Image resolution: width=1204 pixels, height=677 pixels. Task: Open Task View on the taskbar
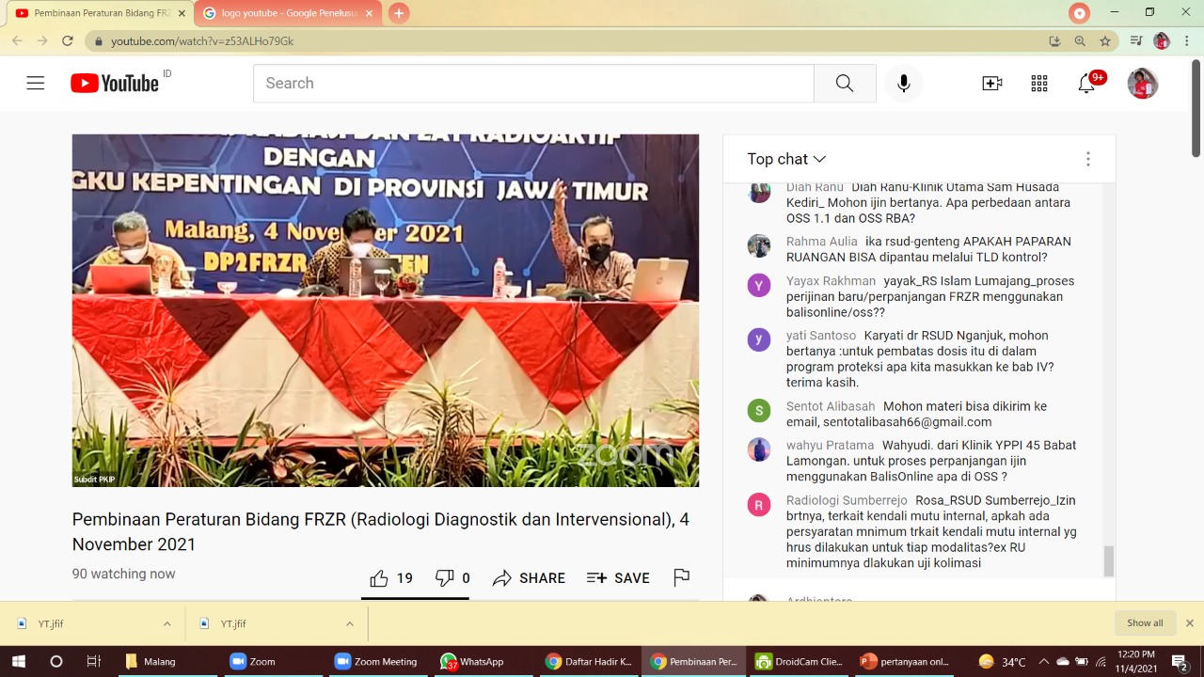point(93,662)
